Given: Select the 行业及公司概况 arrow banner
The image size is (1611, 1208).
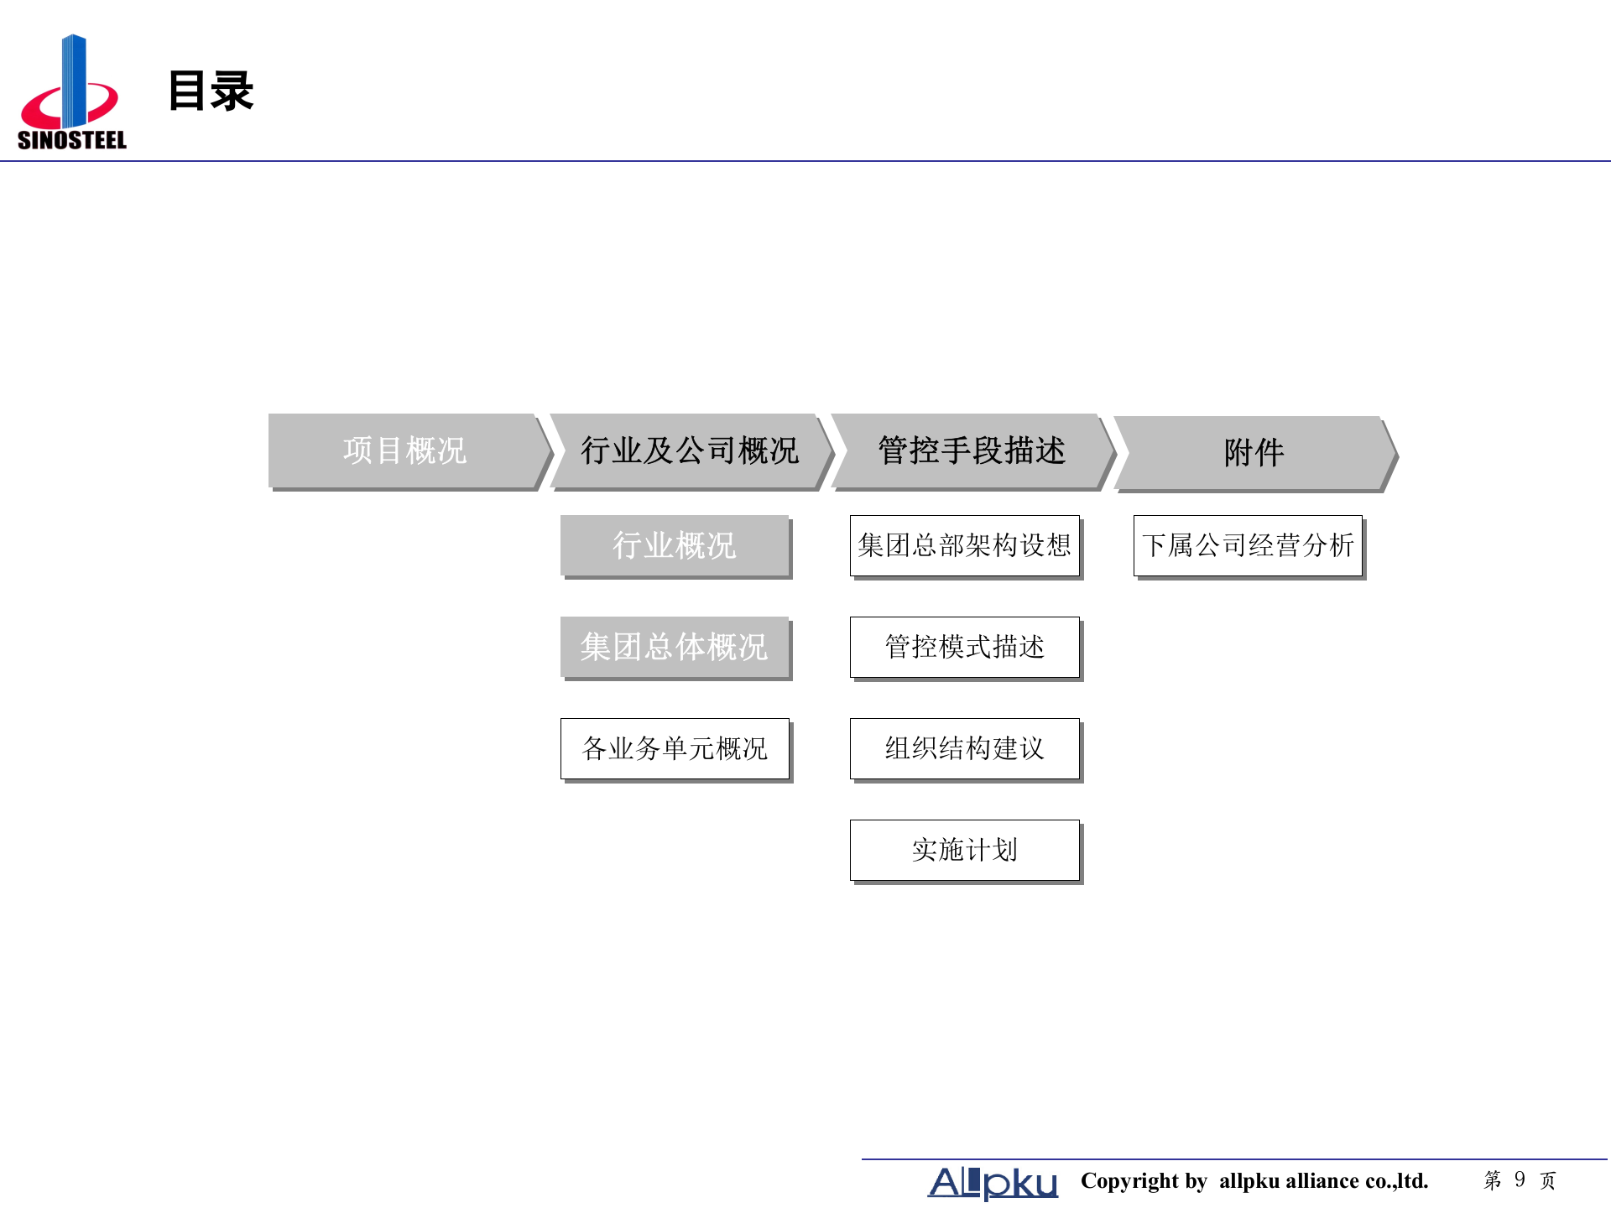Looking at the screenshot, I should (x=690, y=450).
